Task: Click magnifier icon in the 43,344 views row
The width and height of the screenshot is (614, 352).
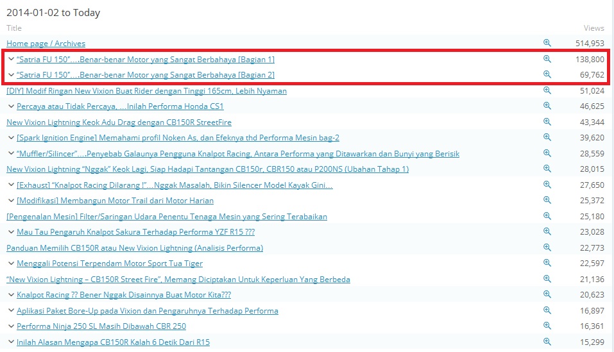Action: [x=547, y=122]
